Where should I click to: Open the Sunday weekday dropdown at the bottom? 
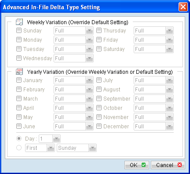(x=77, y=148)
